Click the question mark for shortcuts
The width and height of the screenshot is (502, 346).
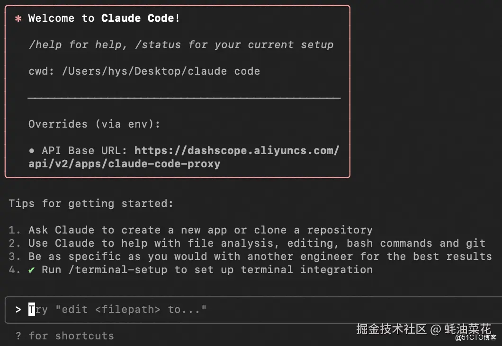pyautogui.click(x=18, y=336)
